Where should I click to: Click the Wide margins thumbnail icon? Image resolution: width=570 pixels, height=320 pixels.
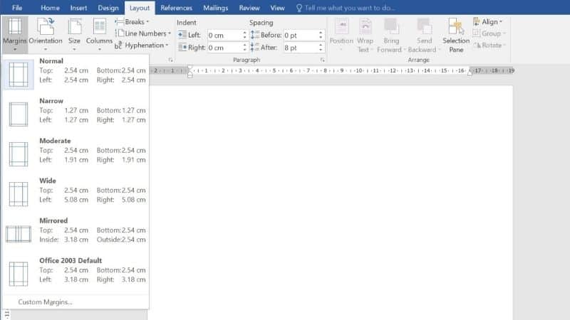(x=19, y=194)
